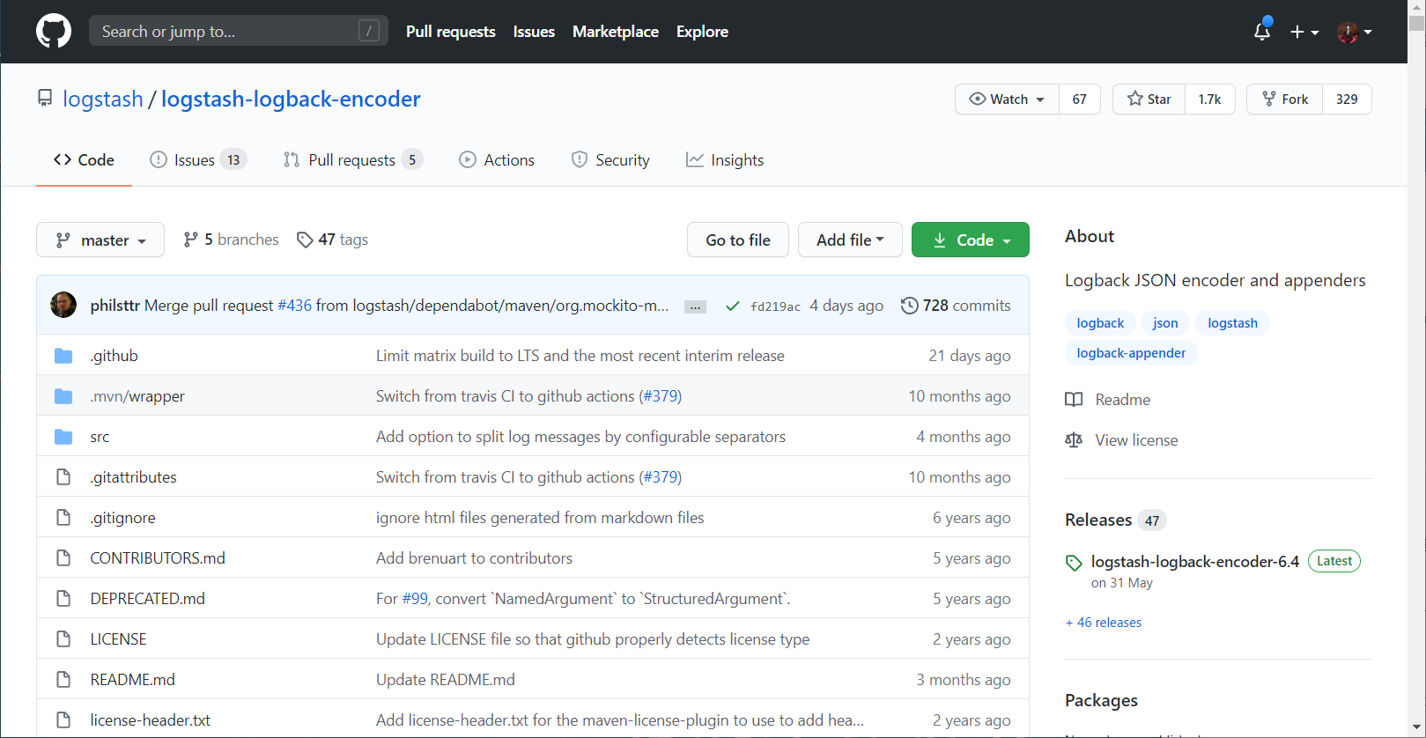The width and height of the screenshot is (1426, 738).
Task: Open Marketplace in top navigation
Action: [616, 32]
